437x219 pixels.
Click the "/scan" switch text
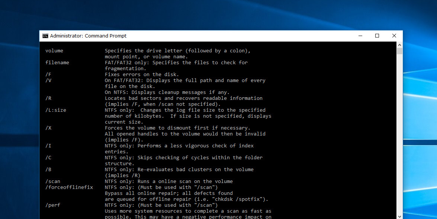pos(53,182)
